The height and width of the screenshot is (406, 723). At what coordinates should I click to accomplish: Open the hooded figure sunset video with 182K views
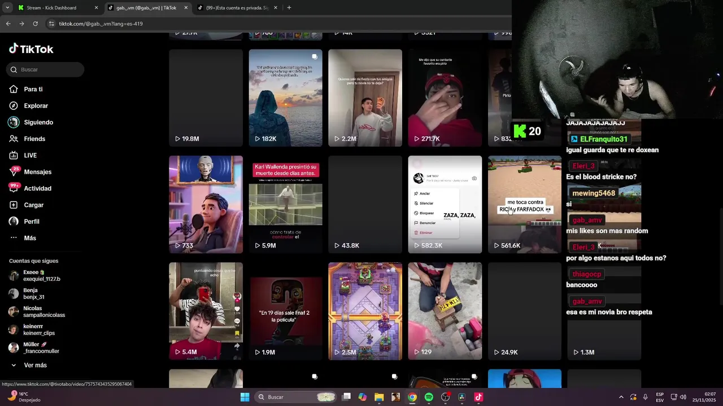pos(286,98)
